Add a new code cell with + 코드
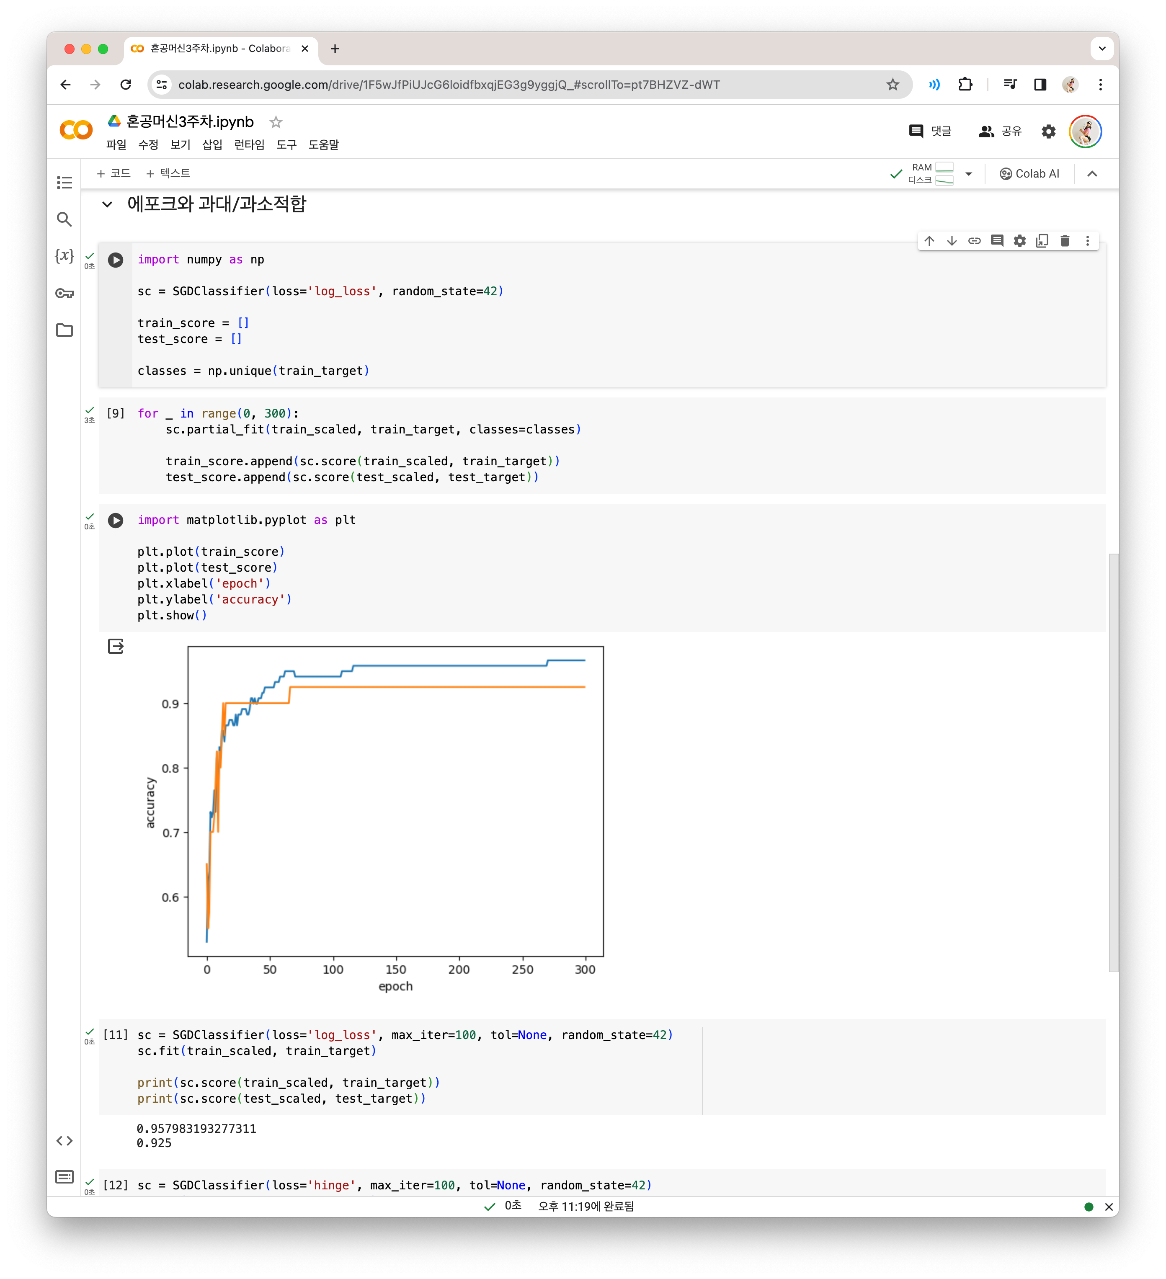This screenshot has height=1279, width=1166. click(114, 173)
